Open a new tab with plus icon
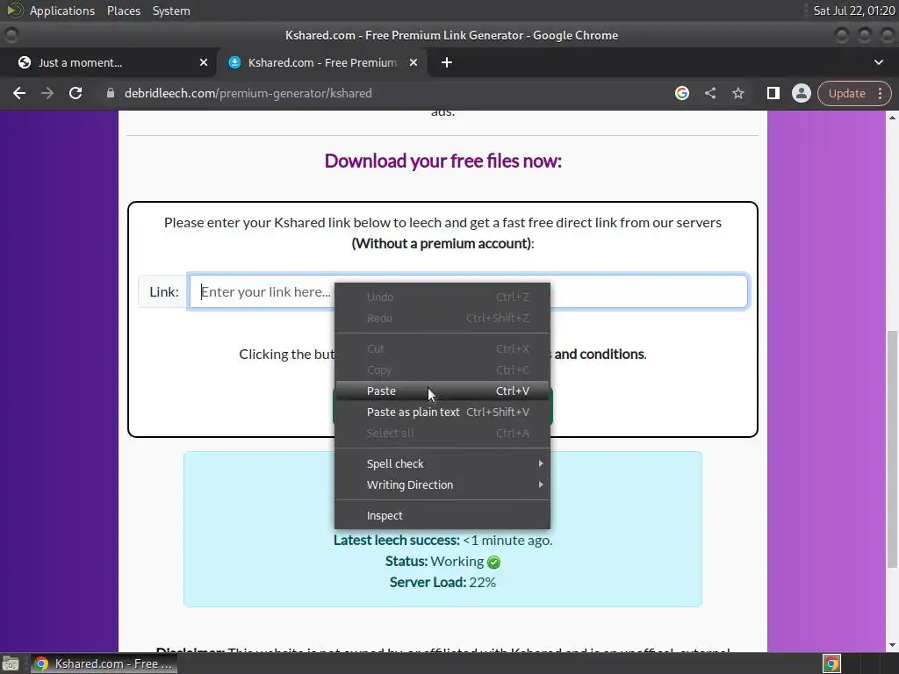Viewport: 899px width, 674px height. [x=447, y=62]
